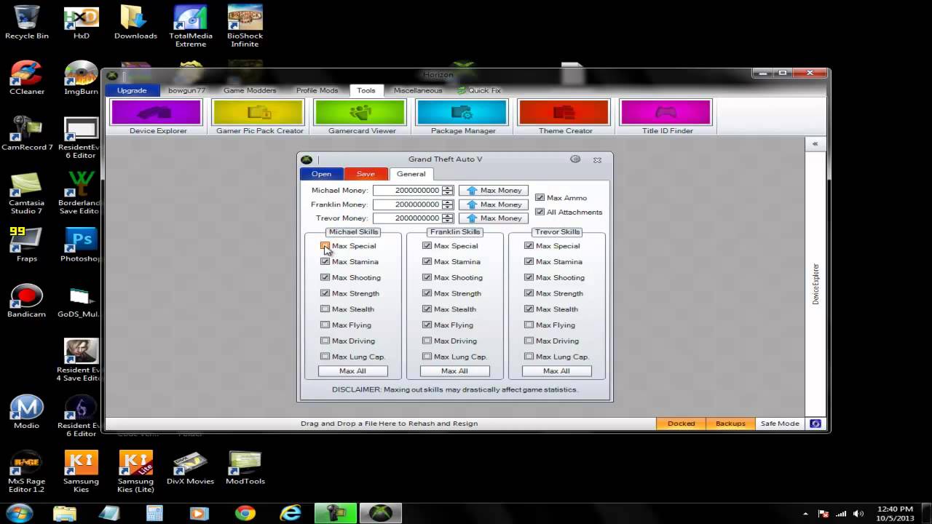932x524 pixels.
Task: Open the Quick Fix tab
Action: click(x=479, y=91)
